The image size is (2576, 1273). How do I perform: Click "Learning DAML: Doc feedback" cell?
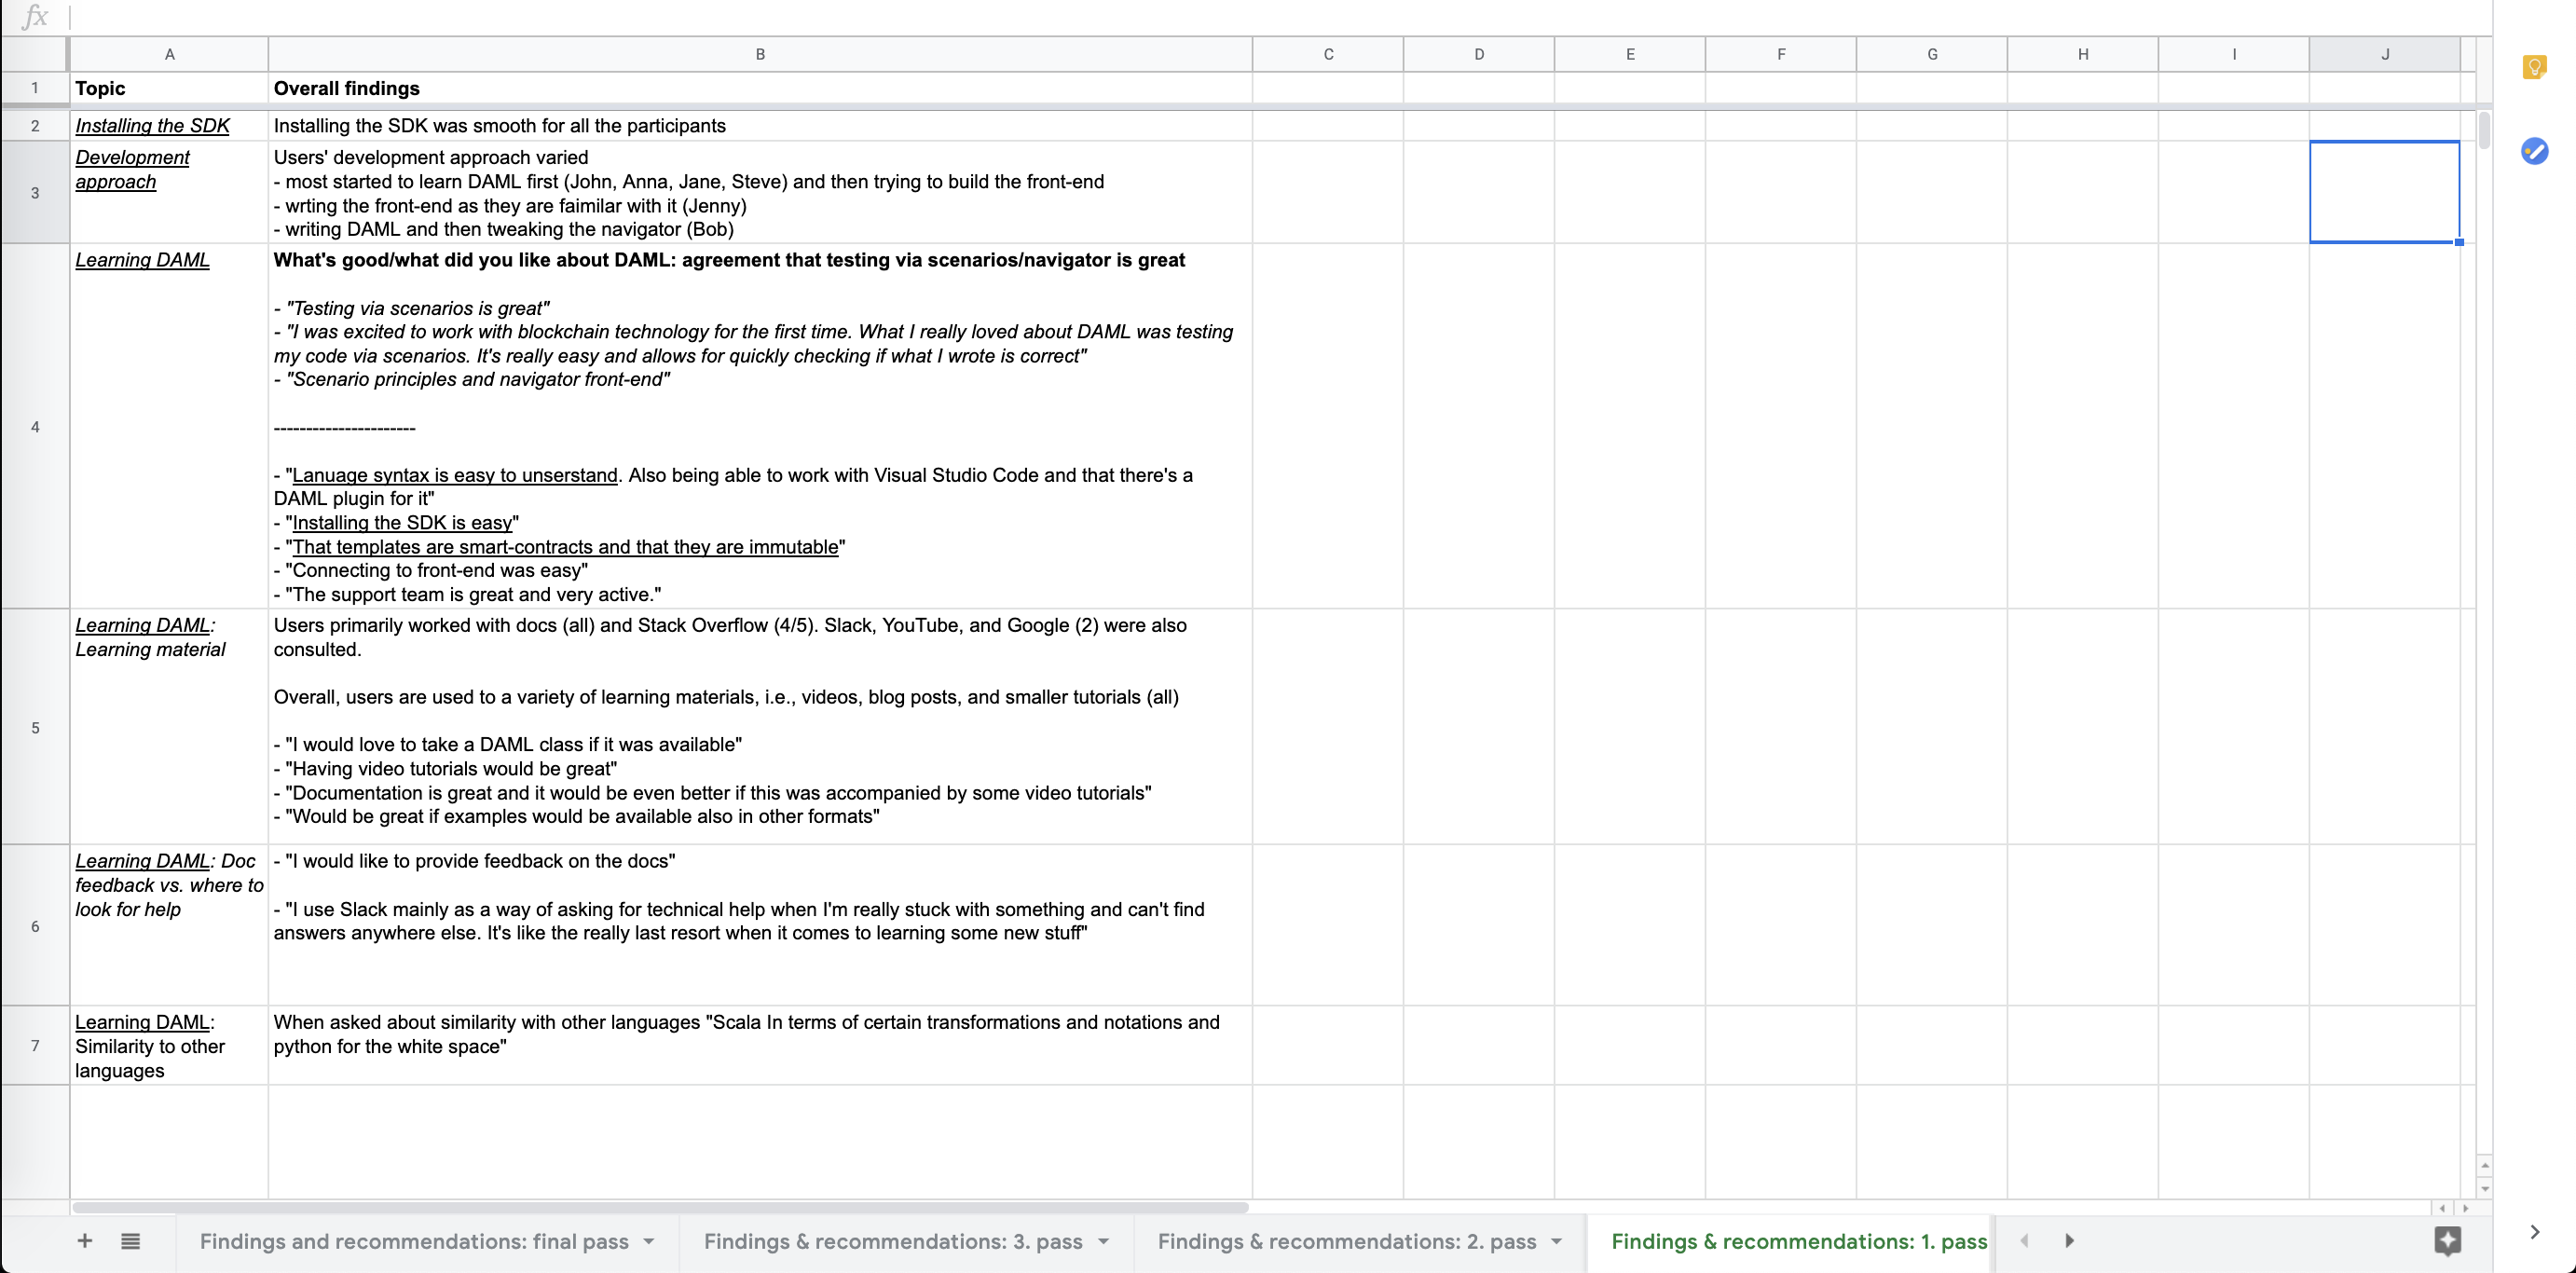[x=169, y=927]
